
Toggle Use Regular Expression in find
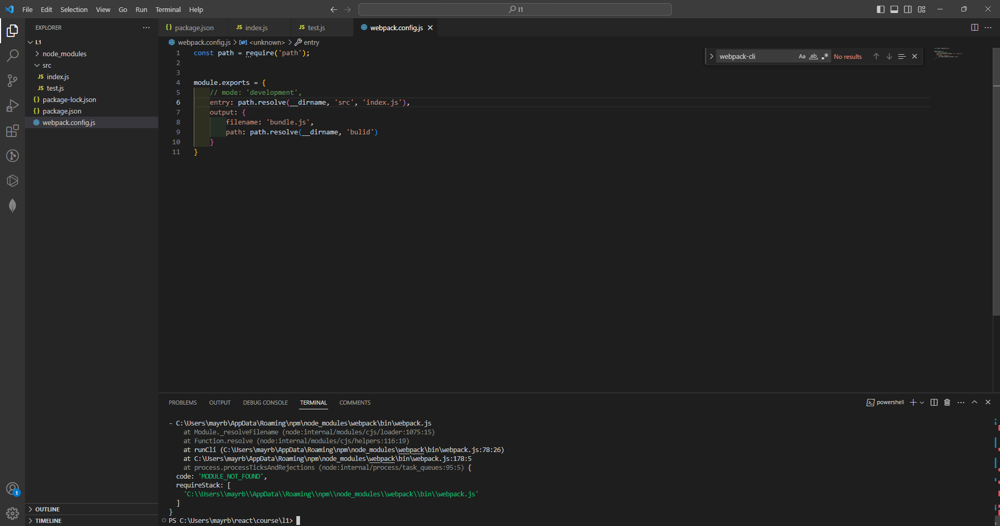(824, 56)
